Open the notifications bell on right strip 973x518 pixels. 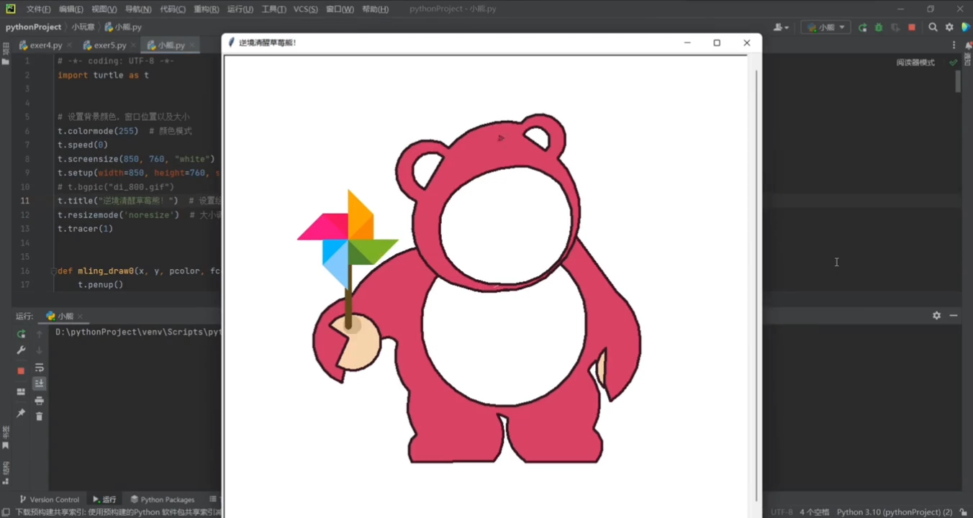pyautogui.click(x=969, y=46)
